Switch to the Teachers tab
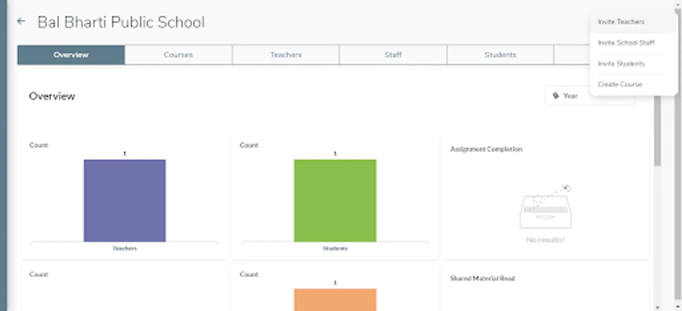The width and height of the screenshot is (682, 311). coord(286,55)
